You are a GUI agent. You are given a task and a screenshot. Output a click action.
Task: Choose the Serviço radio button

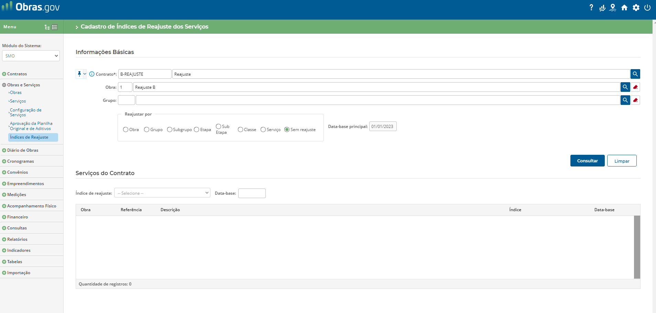click(x=263, y=130)
